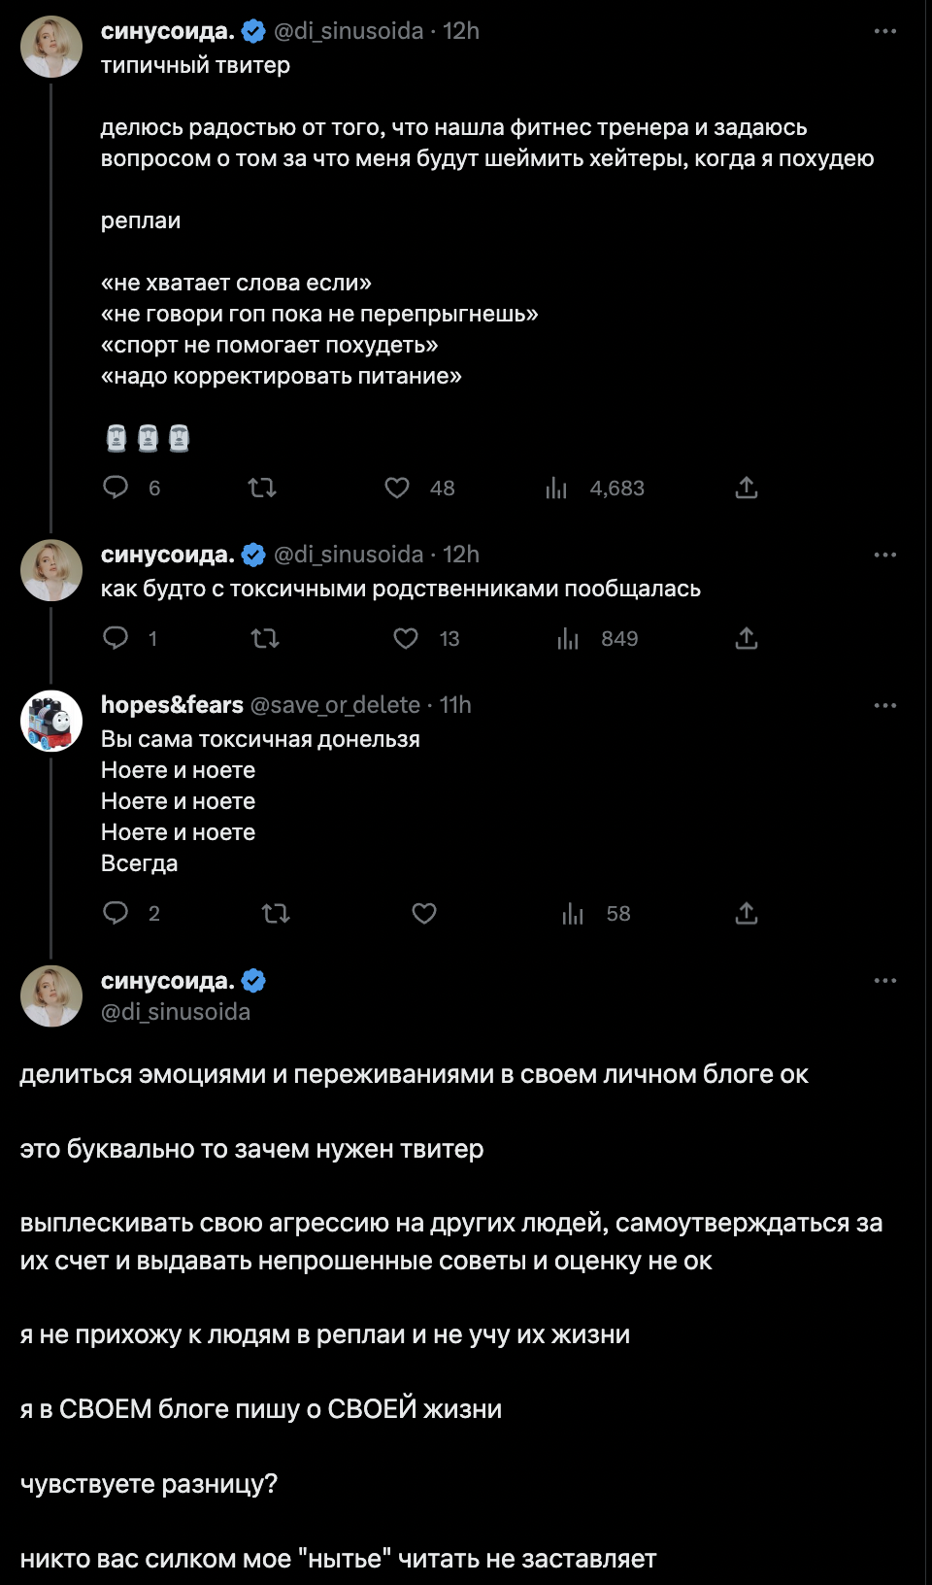Open the 11h timestamp on the hopes&fears reply
Image resolution: width=932 pixels, height=1585 pixels.
click(x=455, y=705)
